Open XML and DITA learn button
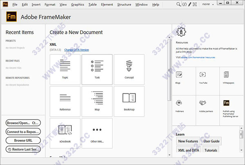The height and width of the screenshot is (165, 245). (189, 150)
